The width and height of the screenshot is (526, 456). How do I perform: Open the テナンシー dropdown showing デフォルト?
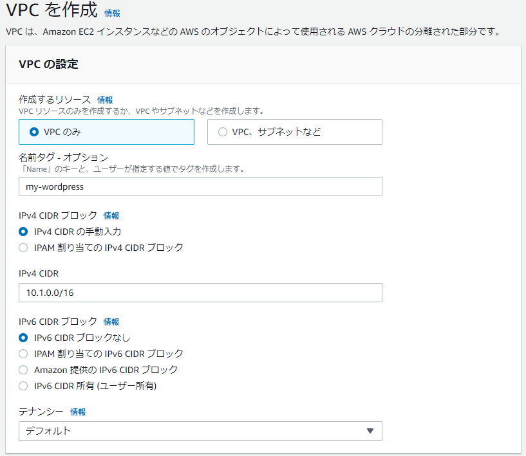[200, 431]
